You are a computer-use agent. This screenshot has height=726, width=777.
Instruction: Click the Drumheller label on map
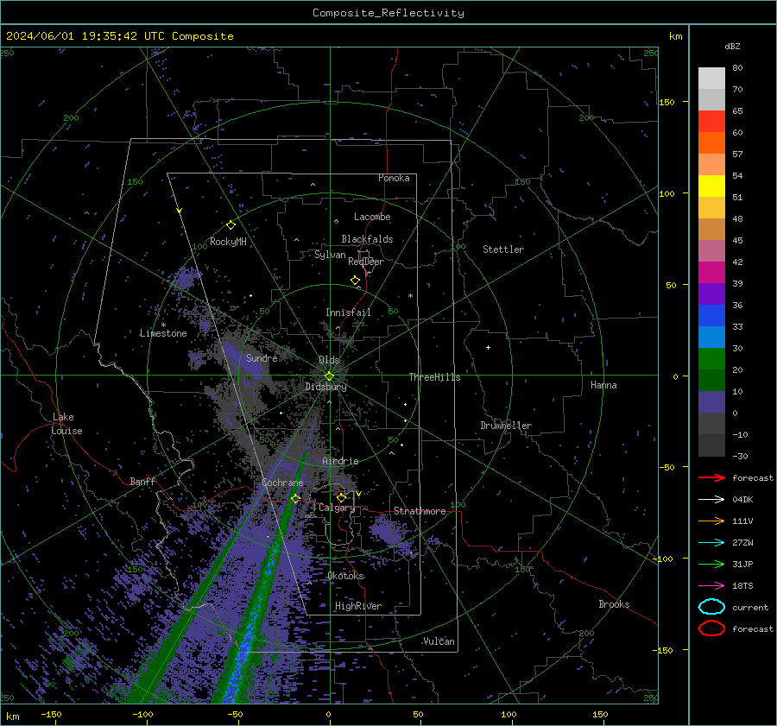click(x=506, y=426)
